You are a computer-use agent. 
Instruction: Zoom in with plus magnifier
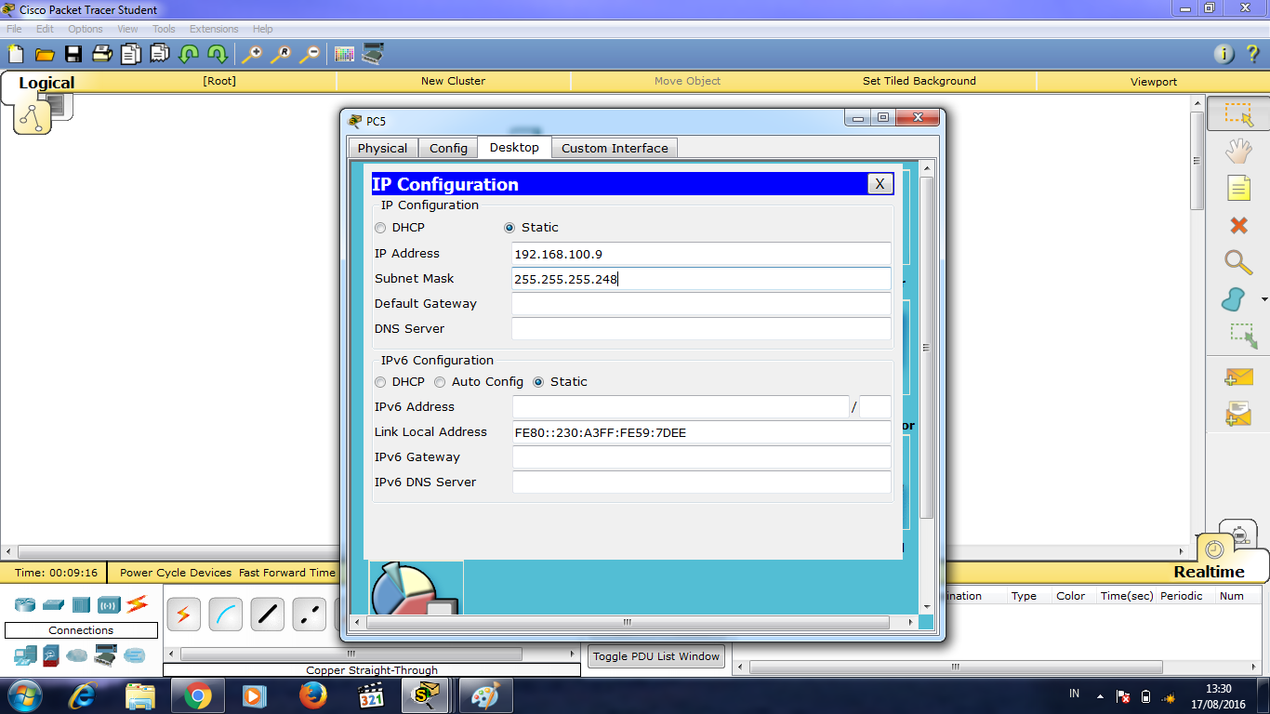(x=251, y=54)
